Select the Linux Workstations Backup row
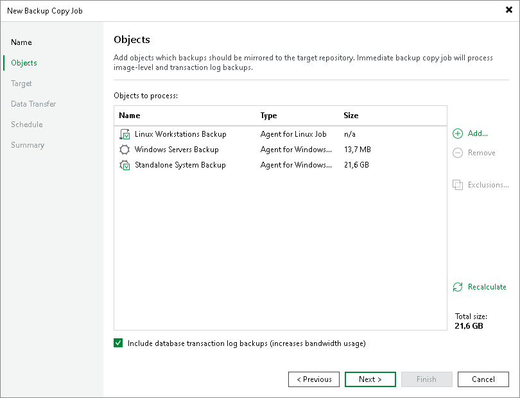Viewport: 520px width, 398px height. click(x=281, y=134)
